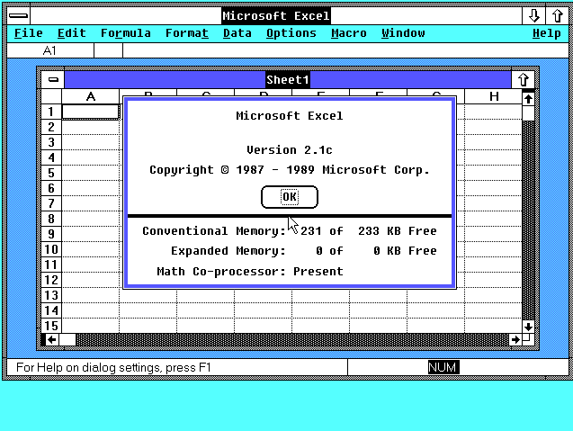This screenshot has width=573, height=431.
Task: Open the Format menu
Action: tap(187, 33)
